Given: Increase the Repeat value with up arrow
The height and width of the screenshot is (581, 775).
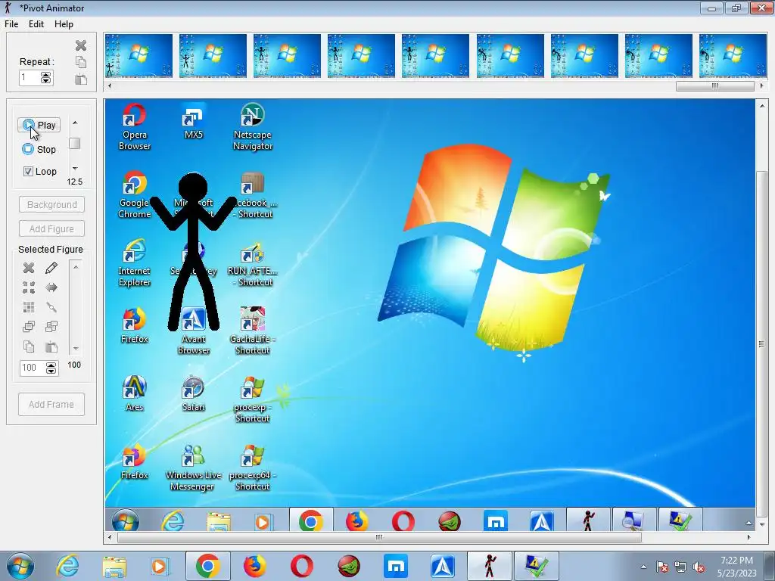Looking at the screenshot, I should pyautogui.click(x=46, y=75).
